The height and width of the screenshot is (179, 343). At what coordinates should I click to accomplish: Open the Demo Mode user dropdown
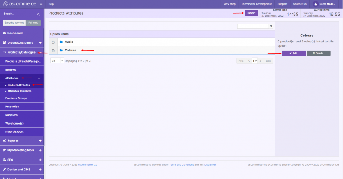[x=327, y=4]
